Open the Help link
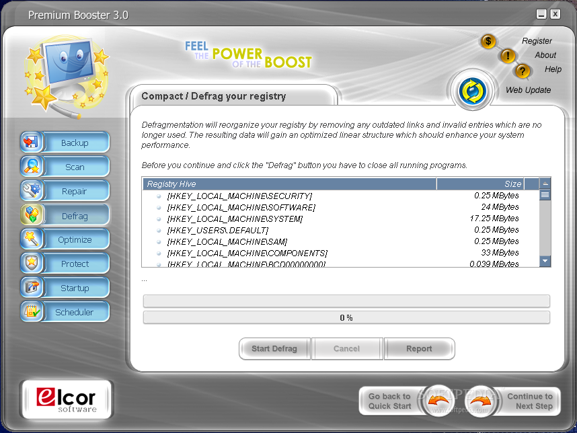The height and width of the screenshot is (433, 577). pyautogui.click(x=553, y=69)
